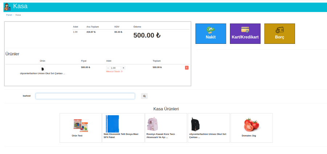Screen dimensions: 327x154
Task: Decrease quantity with minus button
Action: (108, 68)
